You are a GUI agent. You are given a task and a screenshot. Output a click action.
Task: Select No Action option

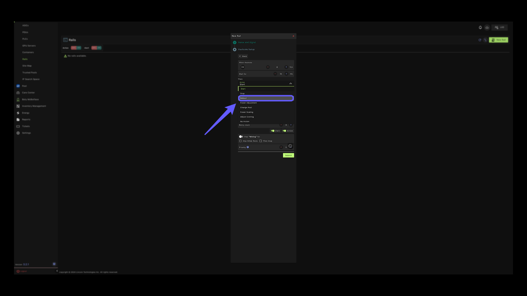coord(266,121)
